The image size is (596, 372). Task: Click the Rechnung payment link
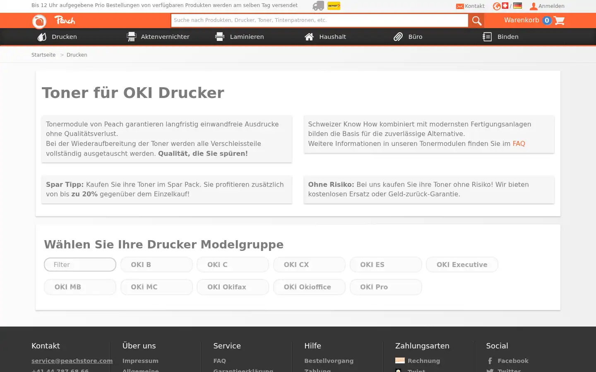pos(424,361)
